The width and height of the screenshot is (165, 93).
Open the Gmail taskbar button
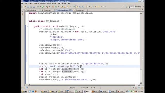click(45, 91)
